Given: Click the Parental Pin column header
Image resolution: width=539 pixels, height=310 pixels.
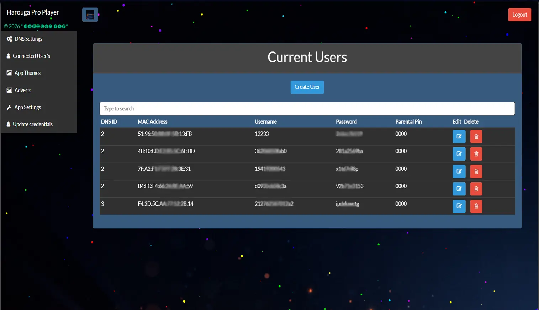Looking at the screenshot, I should point(408,121).
